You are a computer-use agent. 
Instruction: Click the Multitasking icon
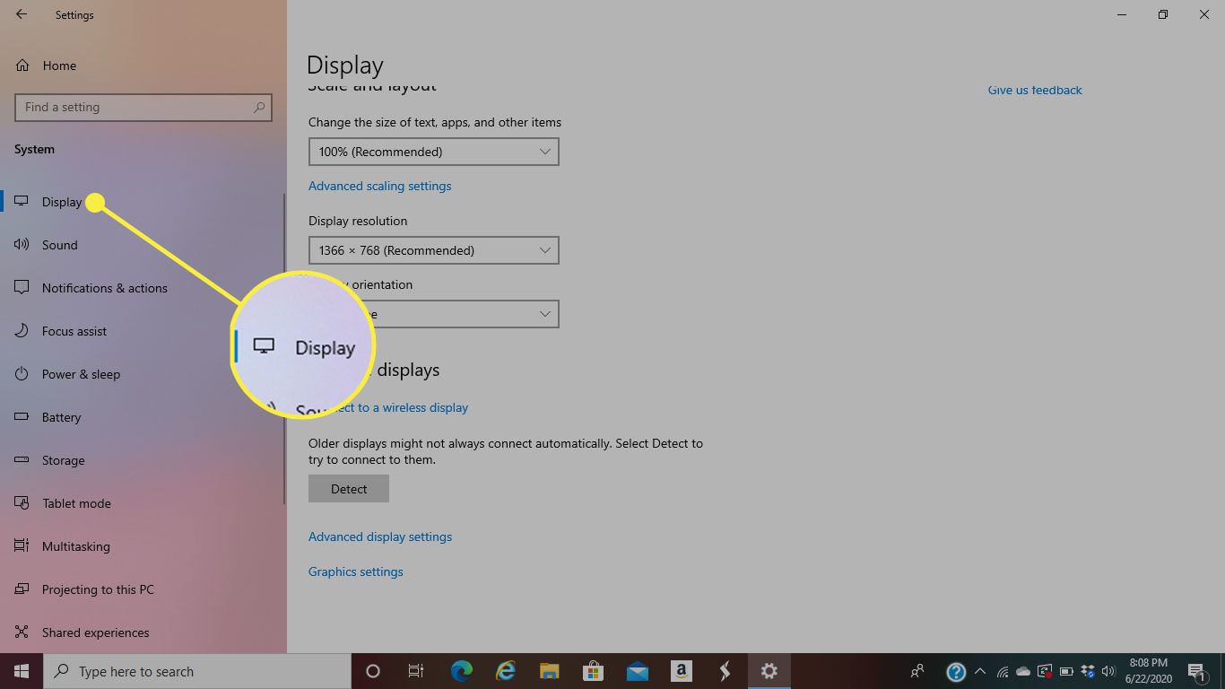22,546
